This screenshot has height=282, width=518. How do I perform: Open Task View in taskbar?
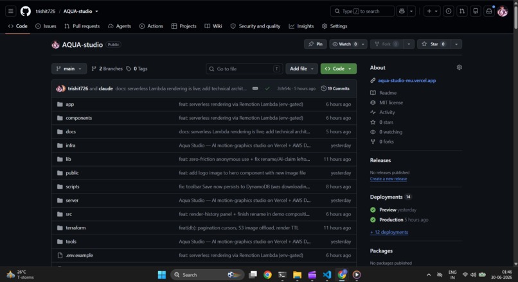pyautogui.click(x=253, y=275)
